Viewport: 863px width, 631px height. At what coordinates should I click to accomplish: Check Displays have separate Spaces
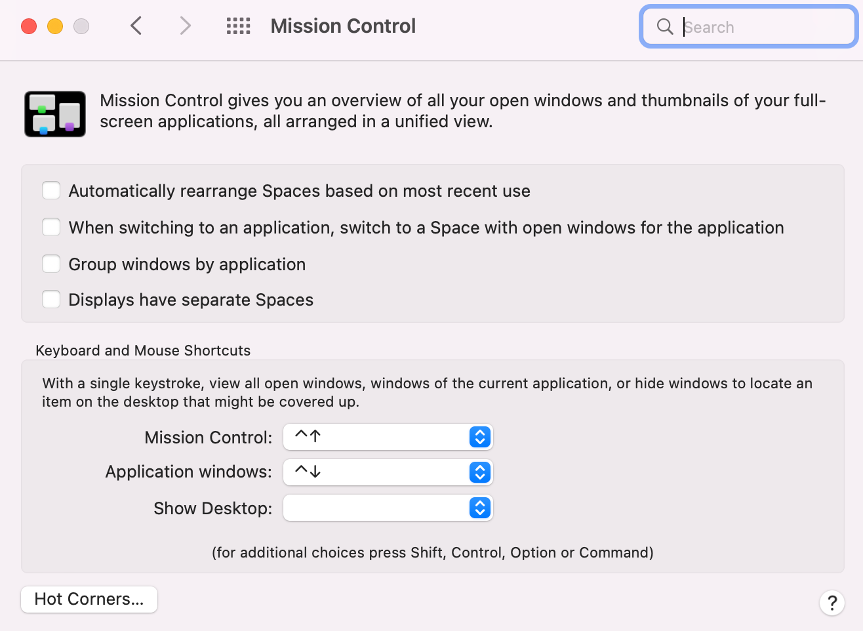point(51,300)
